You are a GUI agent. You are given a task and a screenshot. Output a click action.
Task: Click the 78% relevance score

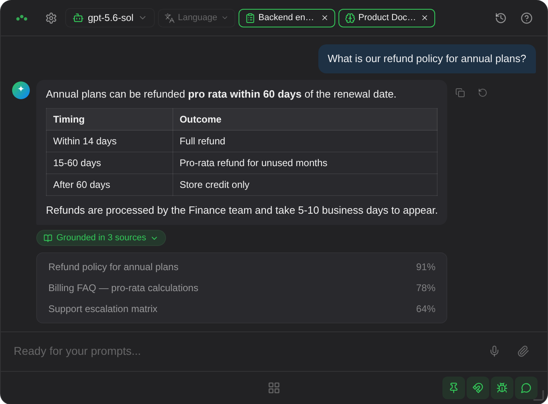tap(426, 288)
